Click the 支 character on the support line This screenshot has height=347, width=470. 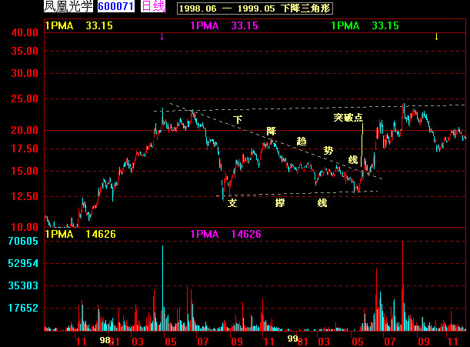pyautogui.click(x=232, y=203)
